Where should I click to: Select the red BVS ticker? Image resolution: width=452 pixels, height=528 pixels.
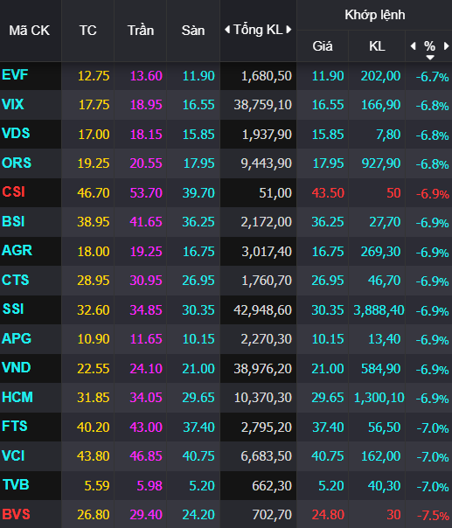(16, 514)
